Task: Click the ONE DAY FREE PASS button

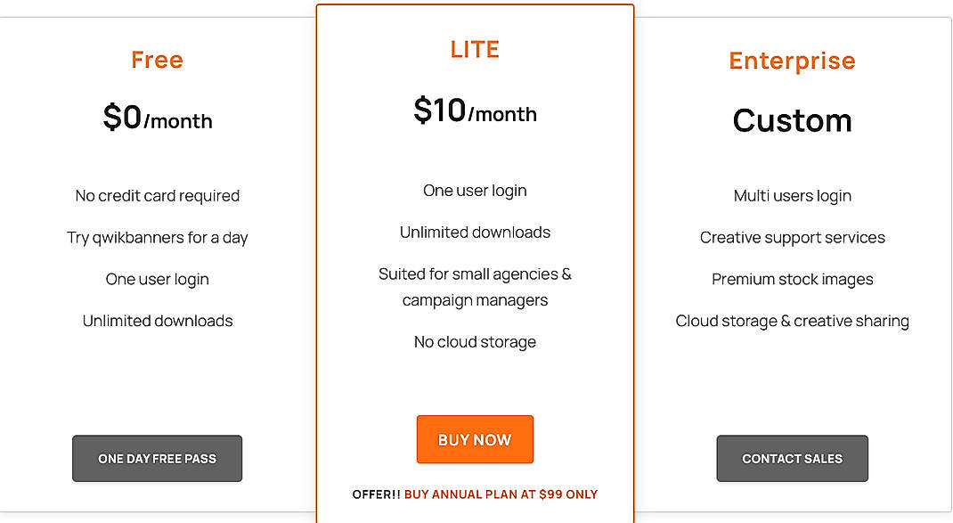Action: pos(157,458)
